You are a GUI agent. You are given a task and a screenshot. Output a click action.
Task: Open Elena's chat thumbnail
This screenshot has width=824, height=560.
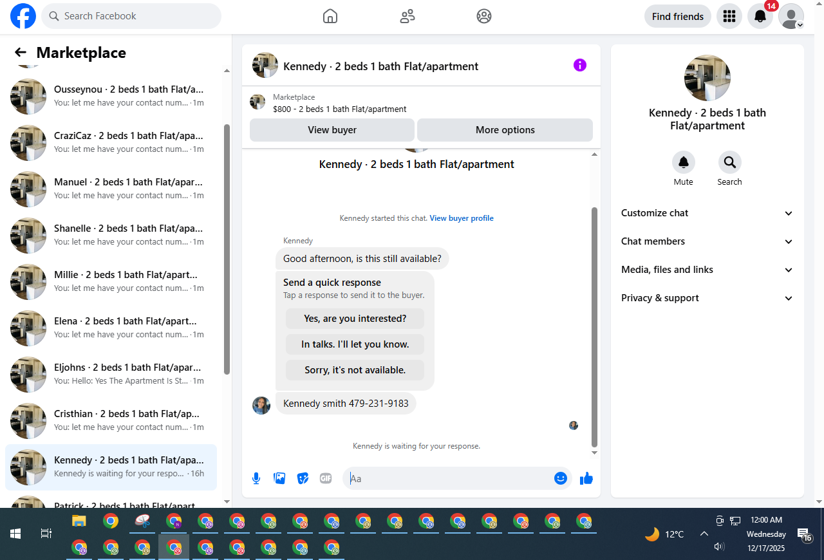(28, 328)
